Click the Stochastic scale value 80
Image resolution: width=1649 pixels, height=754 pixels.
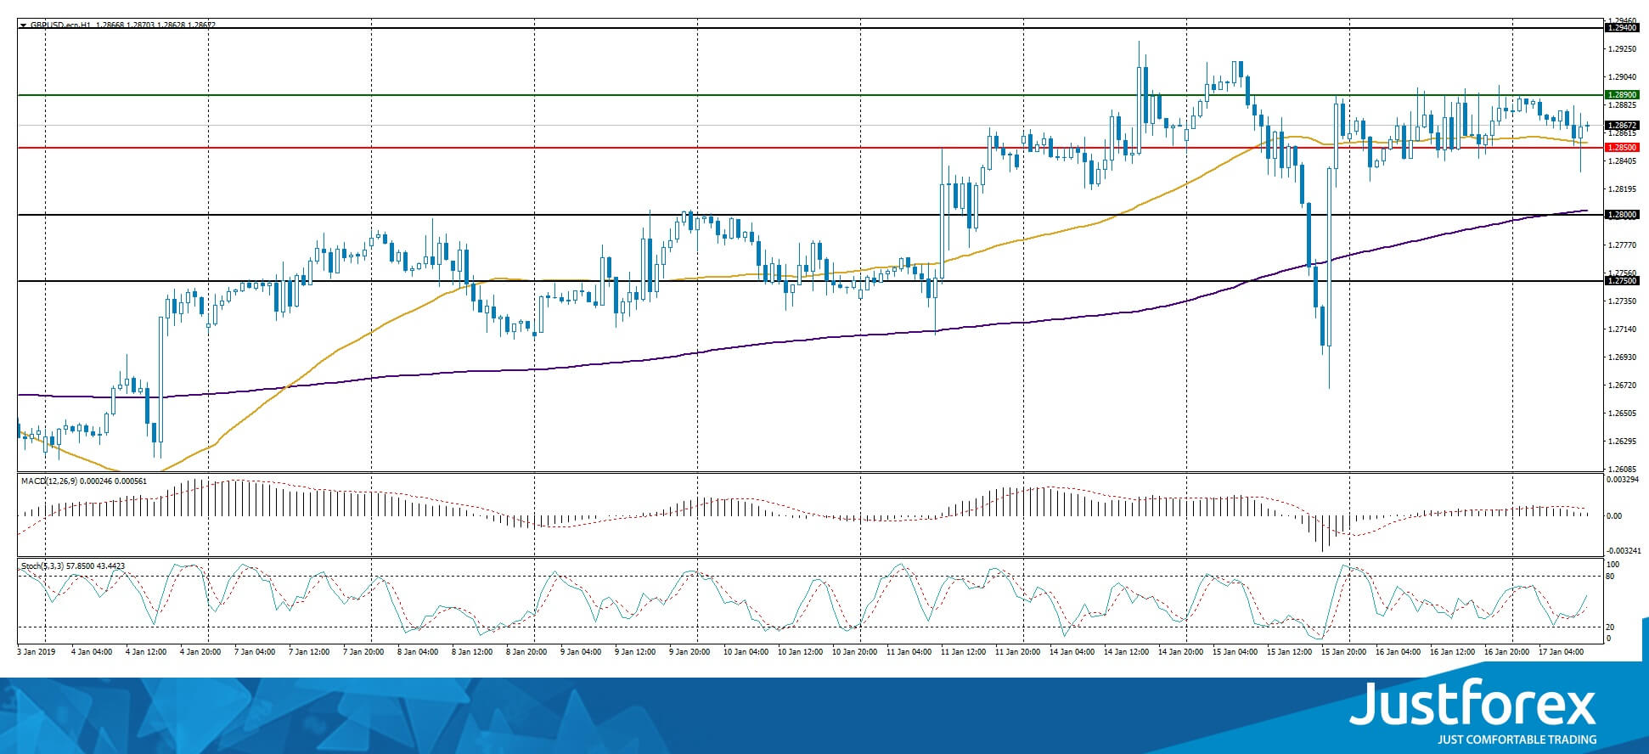pos(1611,577)
